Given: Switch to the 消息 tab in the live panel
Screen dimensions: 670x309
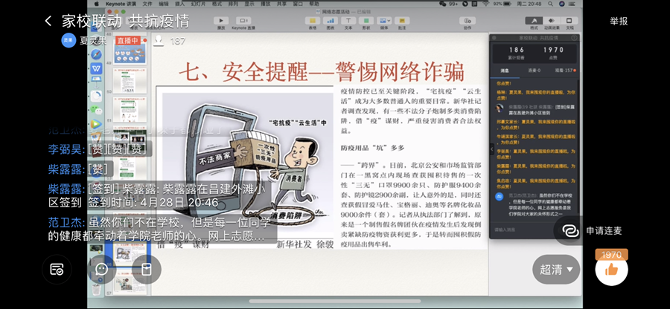Looking at the screenshot, I should click(x=504, y=70).
